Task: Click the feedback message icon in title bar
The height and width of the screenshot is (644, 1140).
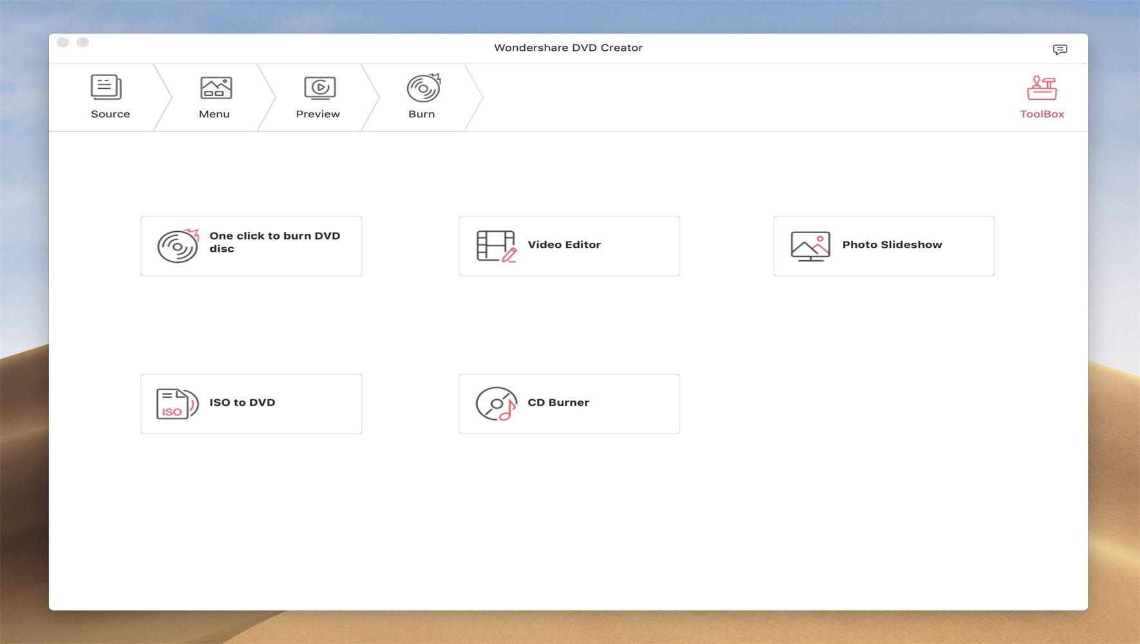Action: coord(1059,50)
